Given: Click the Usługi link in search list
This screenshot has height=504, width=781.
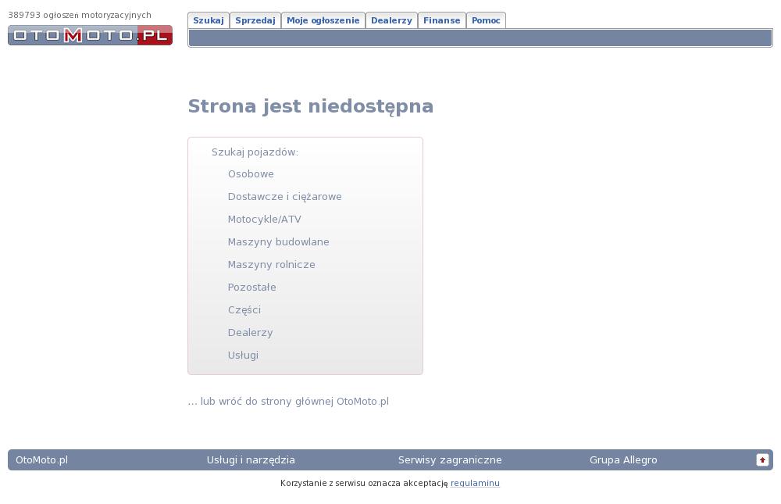Looking at the screenshot, I should point(243,356).
